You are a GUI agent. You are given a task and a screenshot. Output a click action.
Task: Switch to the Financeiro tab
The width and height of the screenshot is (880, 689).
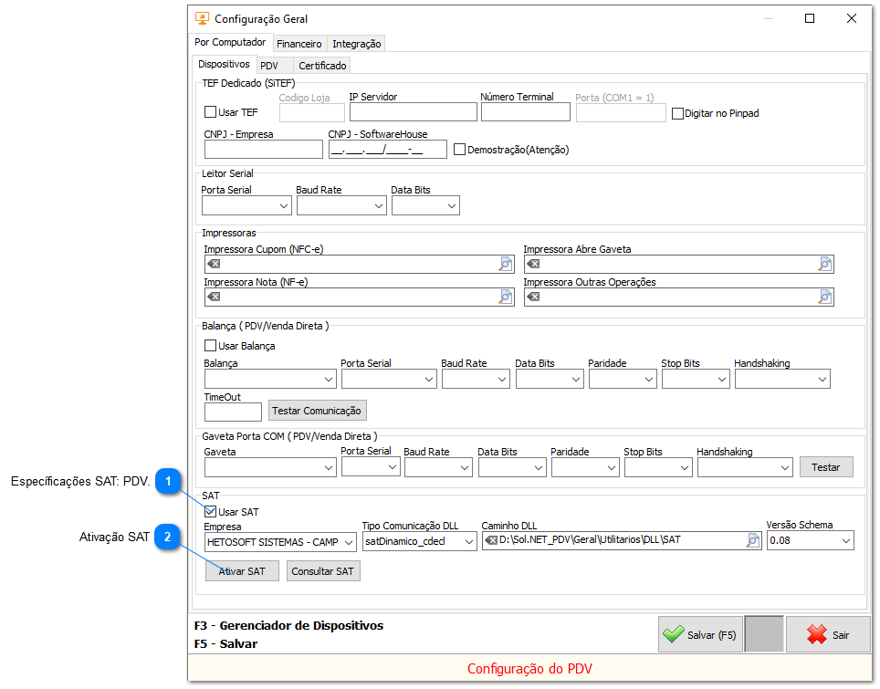click(299, 43)
